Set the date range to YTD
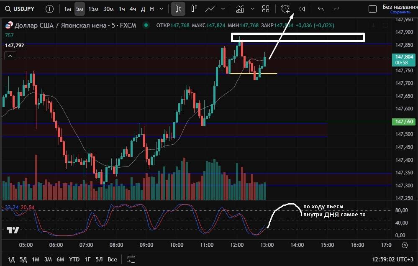 coord(74,259)
